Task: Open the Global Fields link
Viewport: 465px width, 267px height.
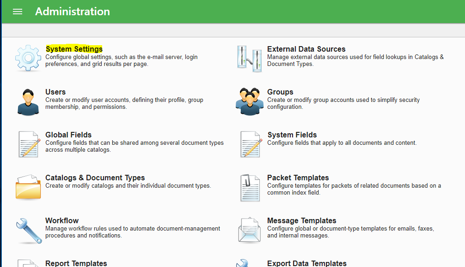Action: click(68, 135)
